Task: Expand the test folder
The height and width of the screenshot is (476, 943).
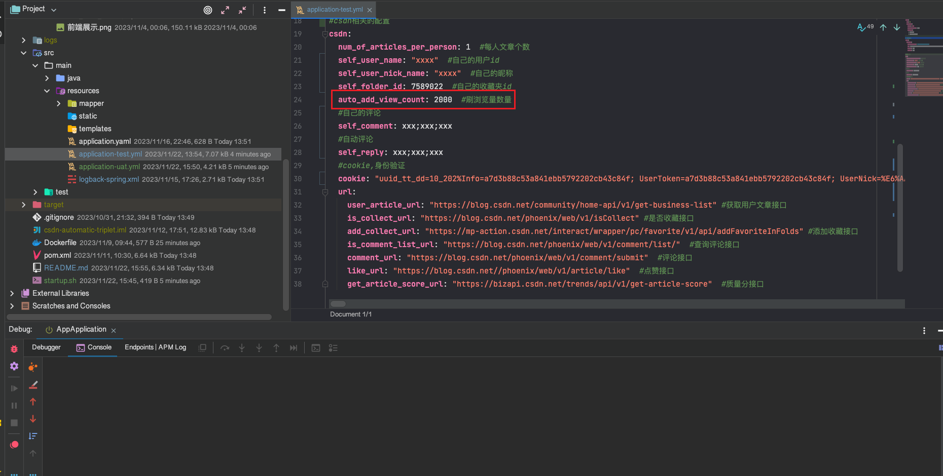Action: [x=35, y=192]
